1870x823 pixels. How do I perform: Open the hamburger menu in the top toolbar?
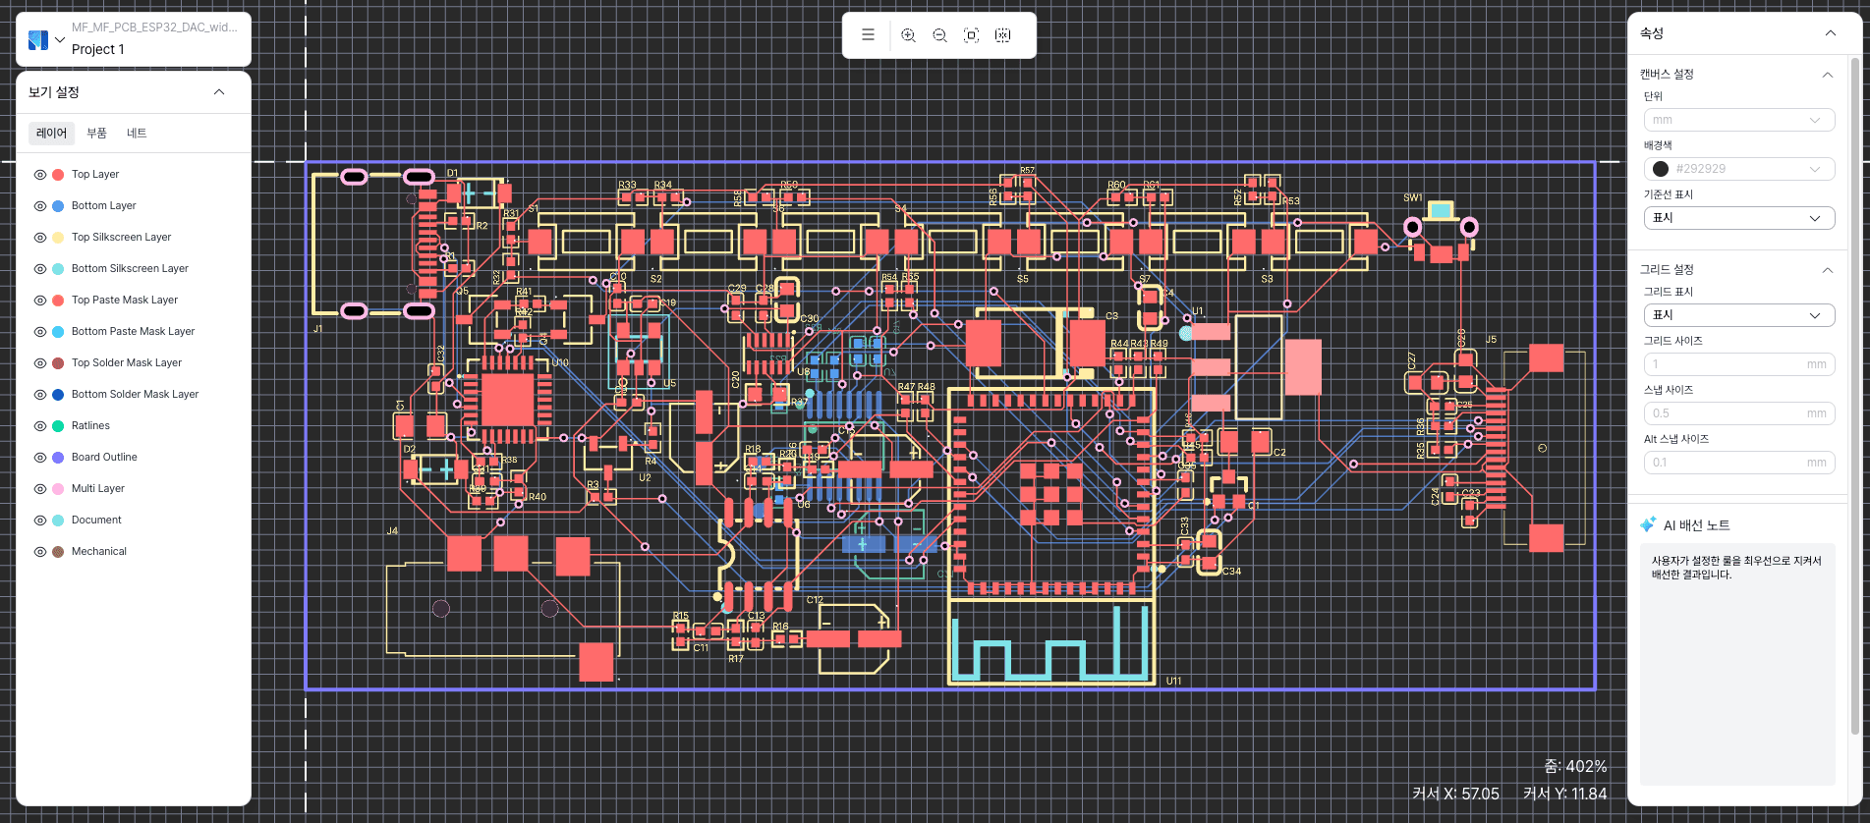pos(868,35)
